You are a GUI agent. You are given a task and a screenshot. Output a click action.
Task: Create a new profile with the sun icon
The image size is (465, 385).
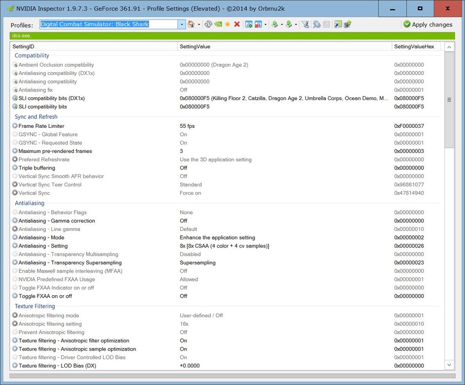pos(227,24)
